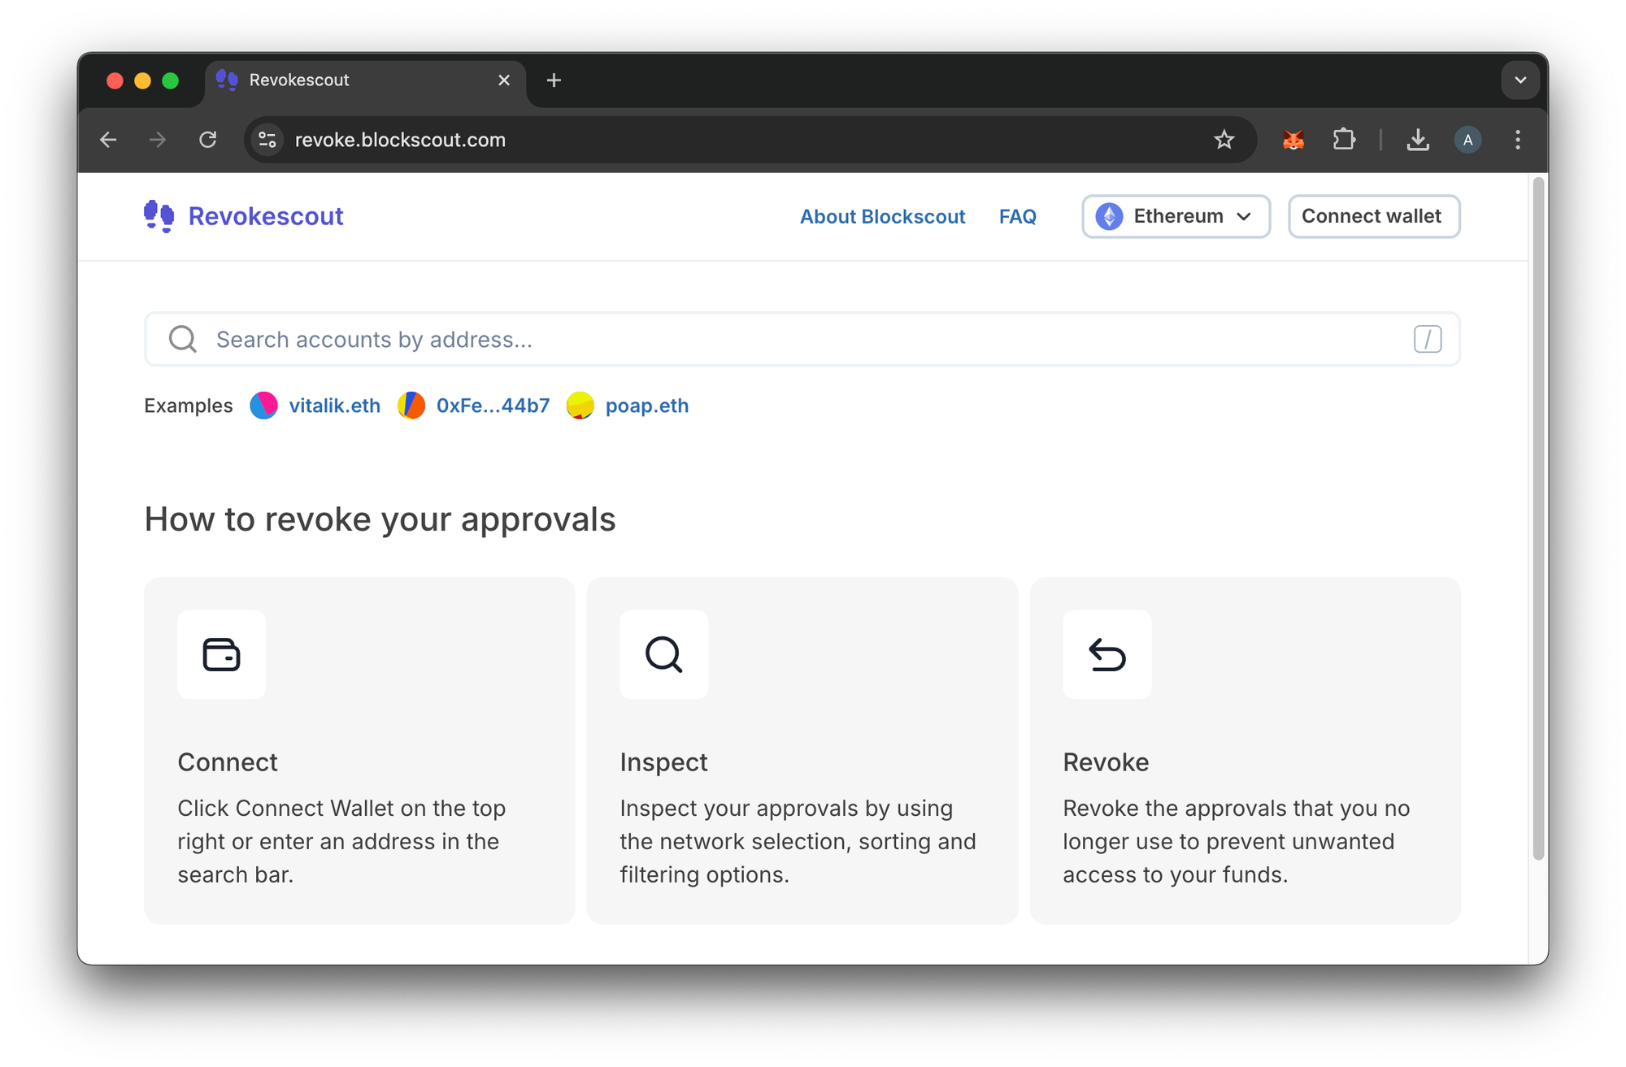Open the Chrome three-dot menu
Viewport: 1626px width, 1067px height.
[1517, 140]
